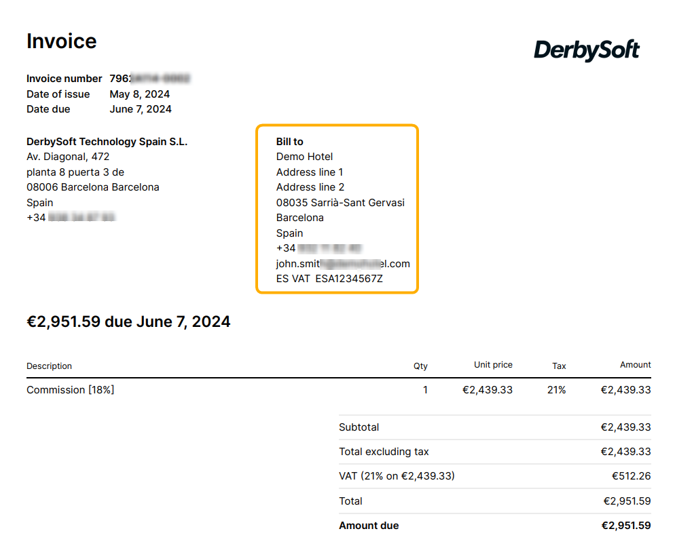Click planta 8 puerta 3 de line

(x=75, y=172)
